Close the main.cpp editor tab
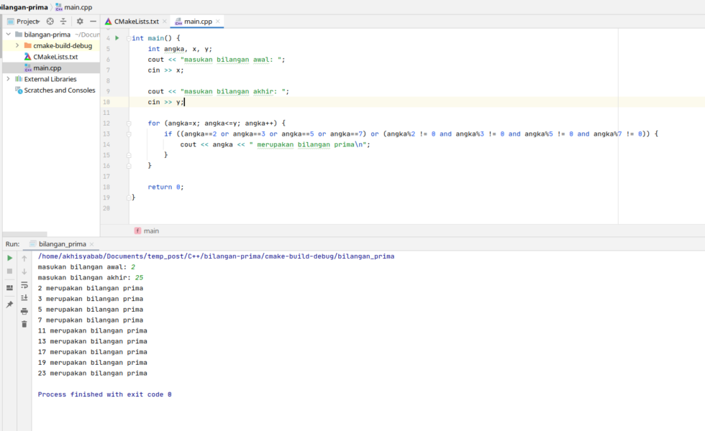The height and width of the screenshot is (431, 705). [x=218, y=22]
